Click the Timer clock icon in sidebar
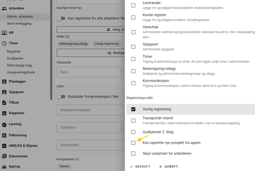This screenshot has height=171, width=255. (x=4, y=43)
